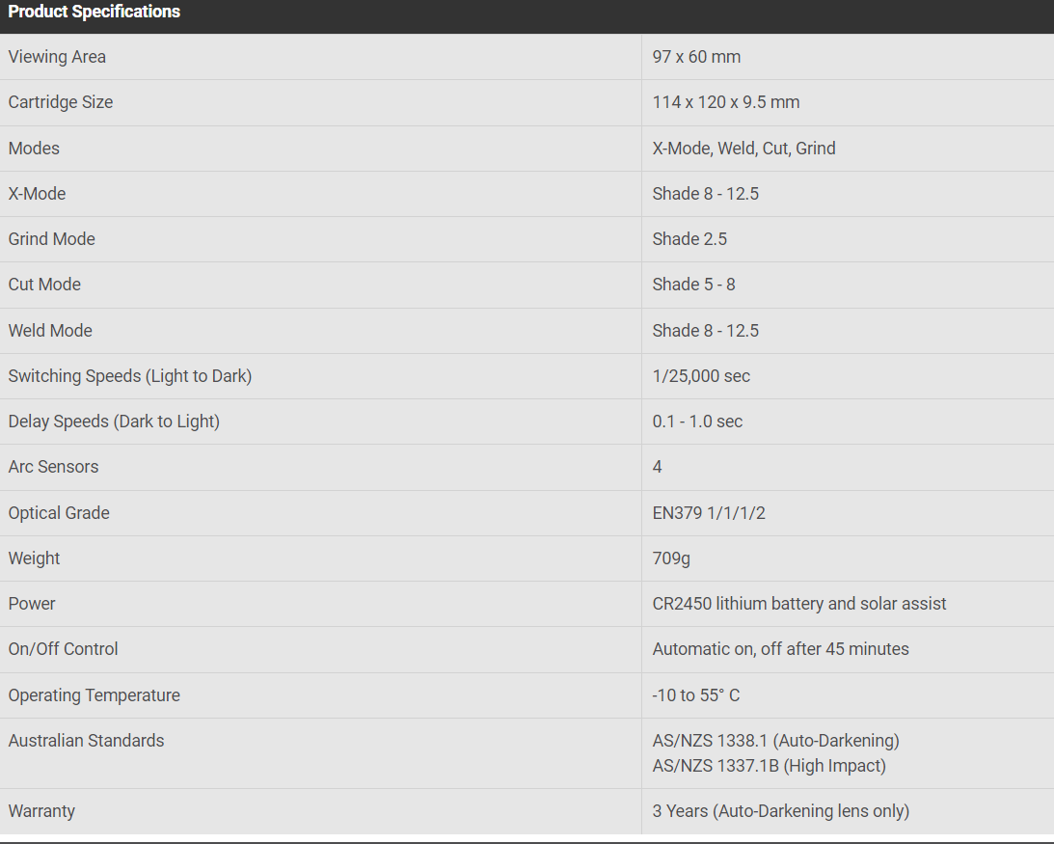
Task: Click the Automatic on, off after 45 minutes text
Action: pyautogui.click(x=780, y=649)
